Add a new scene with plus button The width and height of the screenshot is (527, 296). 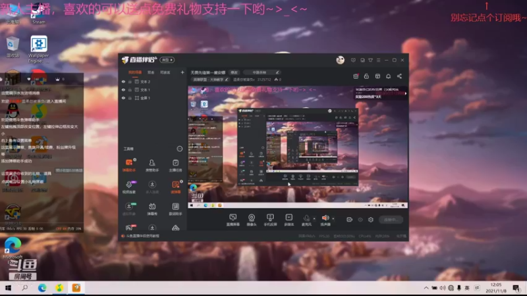tap(182, 72)
